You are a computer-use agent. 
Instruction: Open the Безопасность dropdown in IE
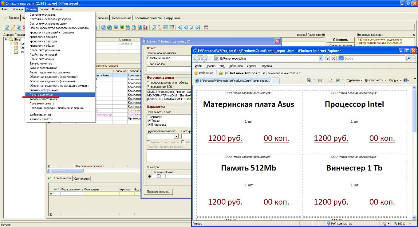click(376, 80)
